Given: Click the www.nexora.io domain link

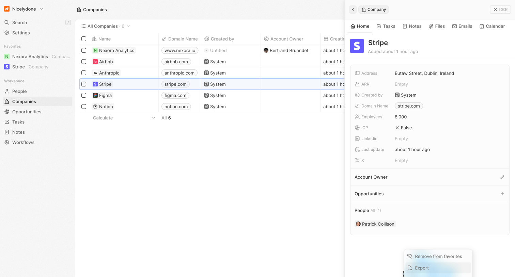Looking at the screenshot, I should click(180, 50).
